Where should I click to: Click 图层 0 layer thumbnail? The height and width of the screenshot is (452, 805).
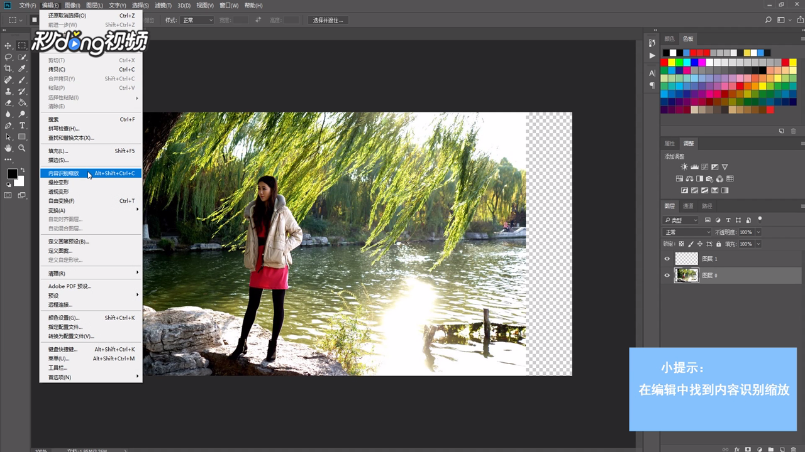pyautogui.click(x=686, y=275)
